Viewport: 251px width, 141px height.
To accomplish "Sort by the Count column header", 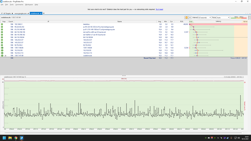I will point(11,22).
